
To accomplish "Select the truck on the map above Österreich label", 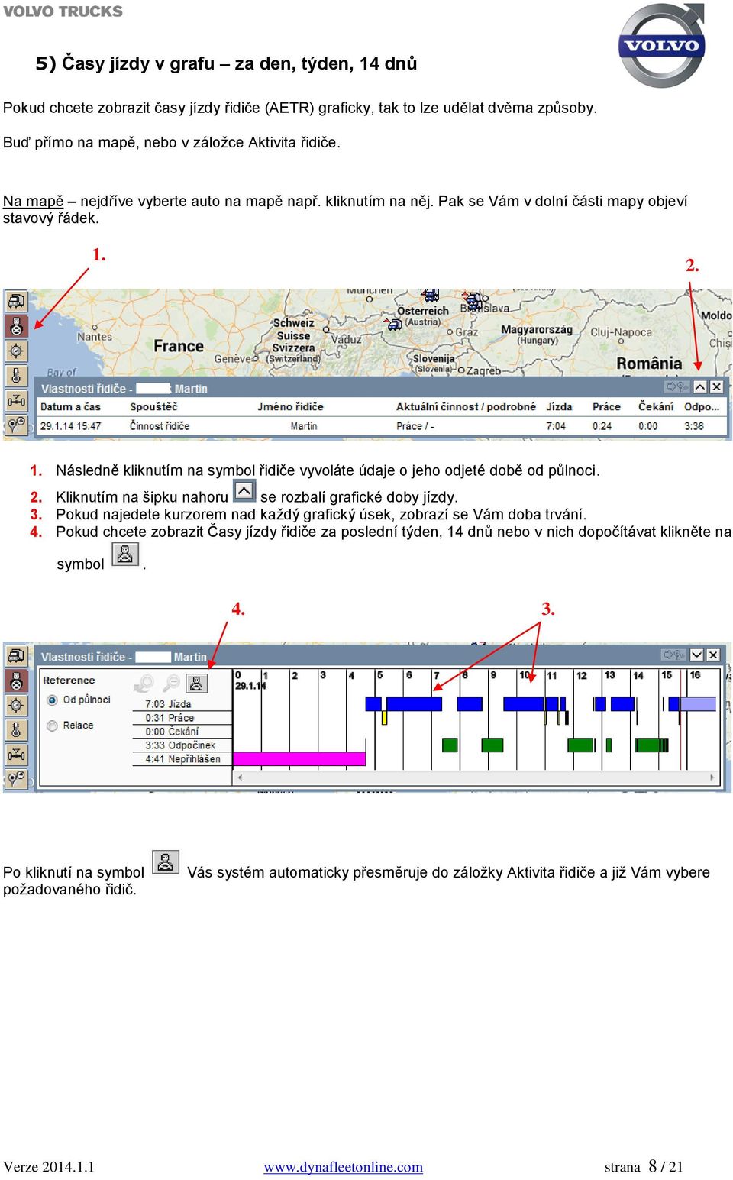I will 431,296.
